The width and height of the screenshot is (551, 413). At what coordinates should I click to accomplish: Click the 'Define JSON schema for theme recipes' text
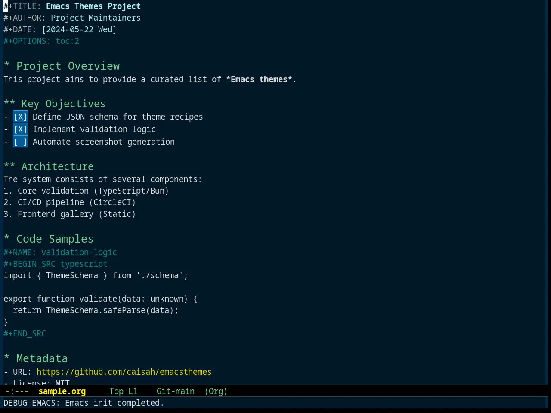118,117
